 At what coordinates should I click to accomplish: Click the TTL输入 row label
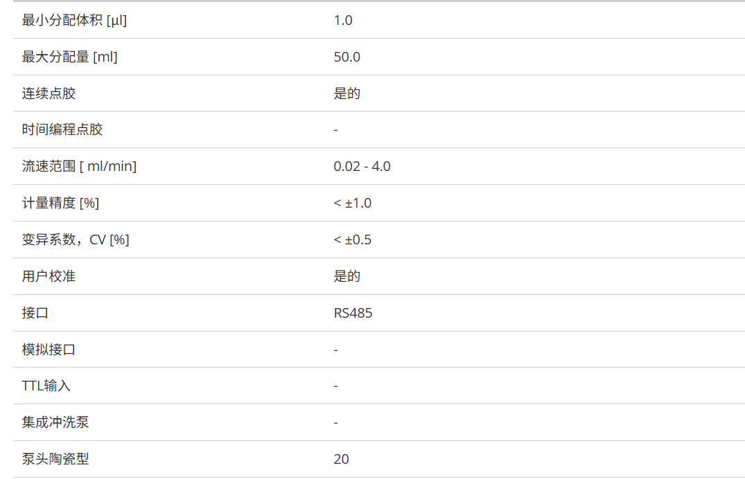[x=46, y=386]
